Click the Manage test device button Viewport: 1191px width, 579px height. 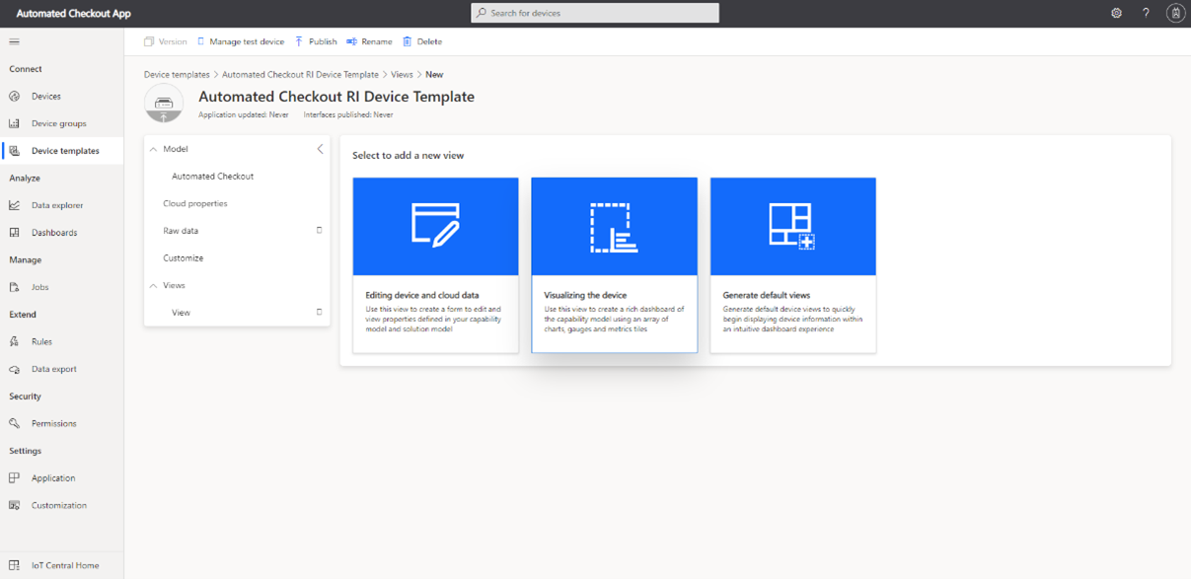(x=241, y=41)
